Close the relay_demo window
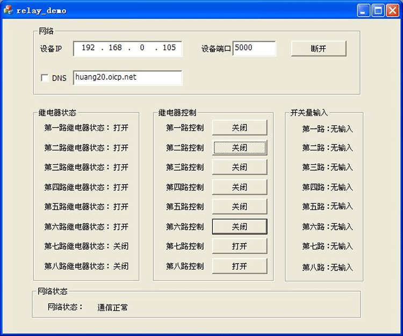This screenshot has height=336, width=403. [392, 10]
